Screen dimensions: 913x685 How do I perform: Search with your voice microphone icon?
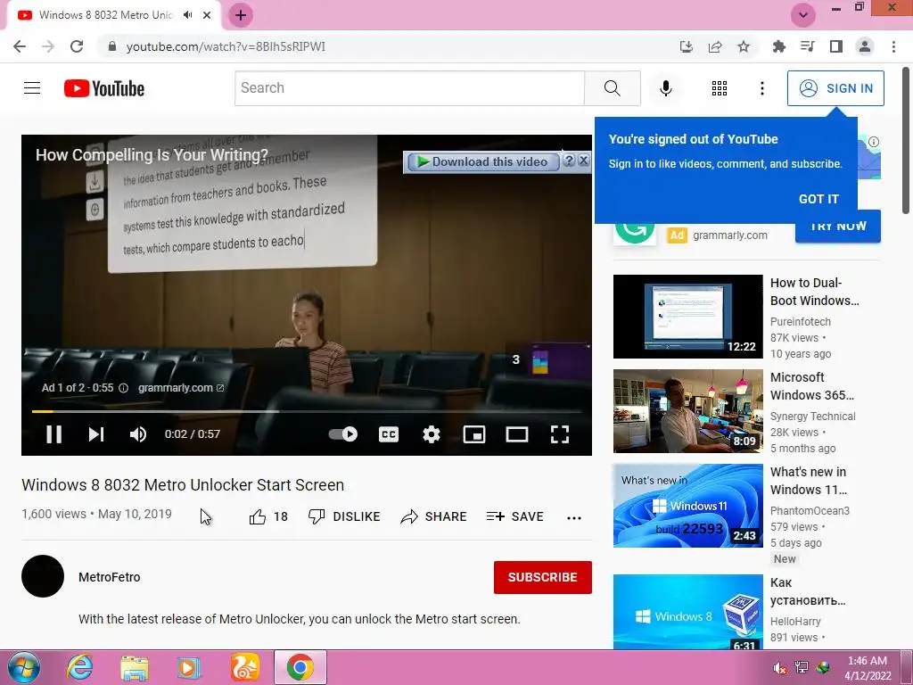pyautogui.click(x=665, y=88)
